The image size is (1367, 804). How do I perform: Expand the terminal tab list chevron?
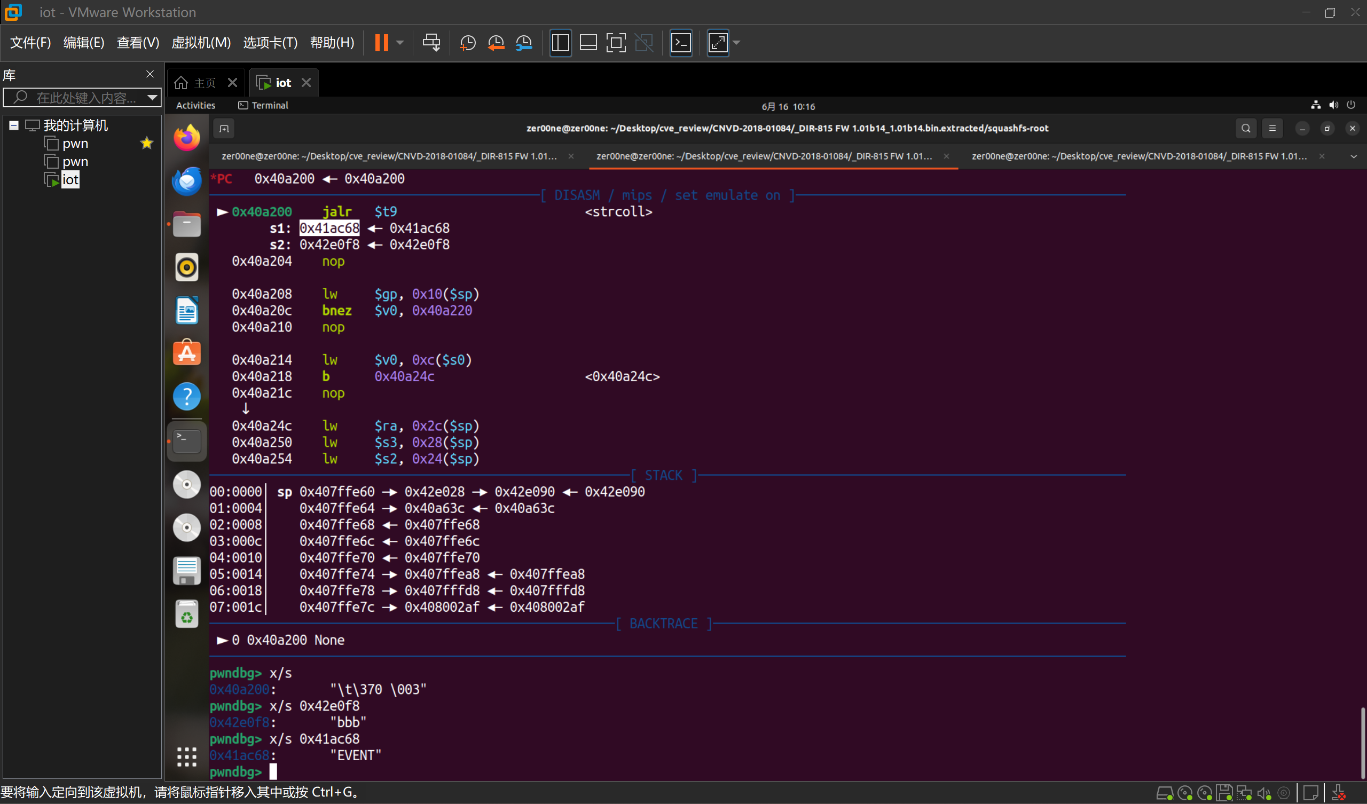(1354, 156)
